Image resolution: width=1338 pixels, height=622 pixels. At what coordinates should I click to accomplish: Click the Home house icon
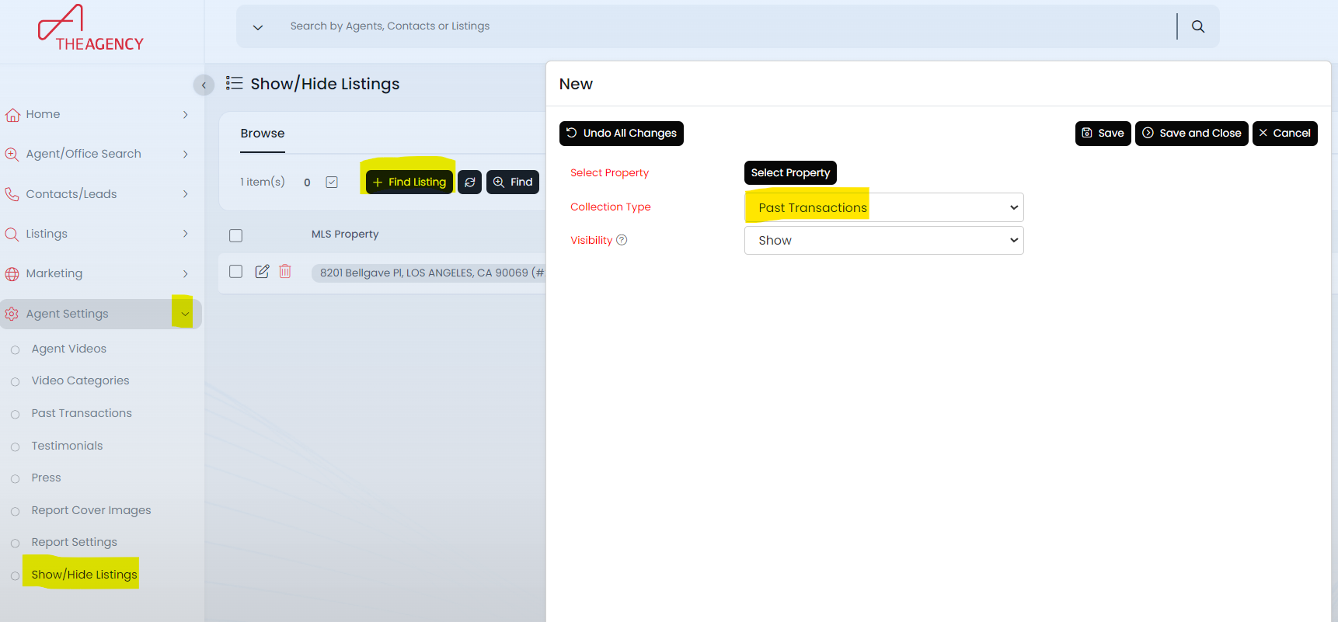tap(12, 115)
